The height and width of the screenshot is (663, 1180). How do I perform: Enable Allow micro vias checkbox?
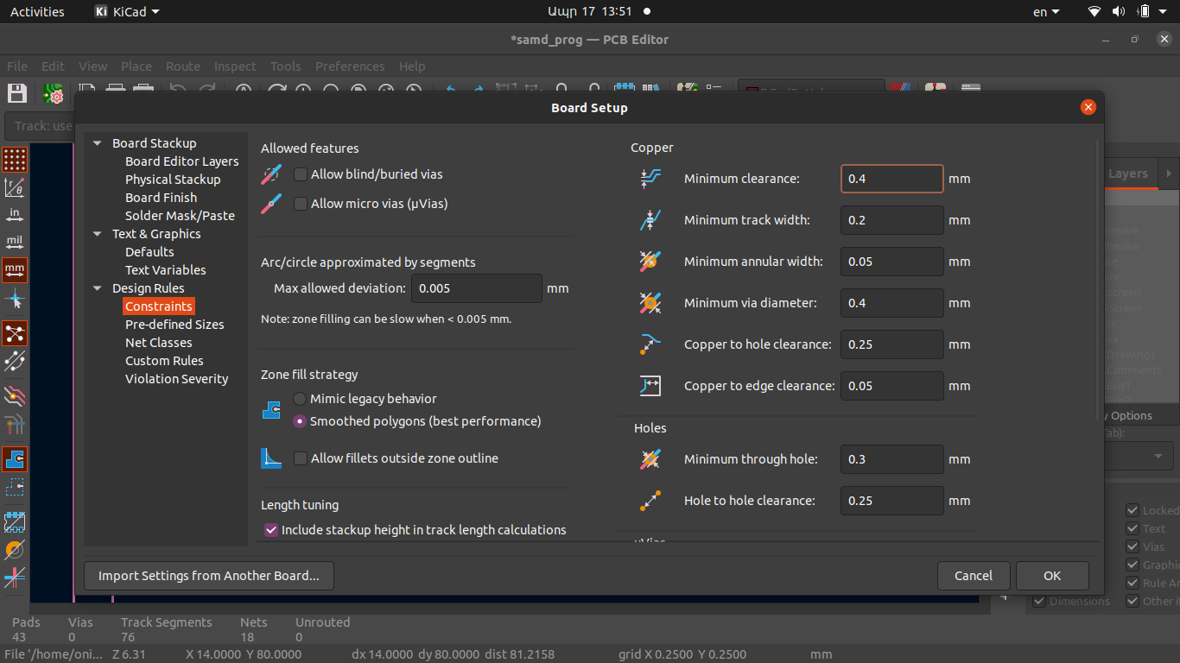pyautogui.click(x=301, y=204)
